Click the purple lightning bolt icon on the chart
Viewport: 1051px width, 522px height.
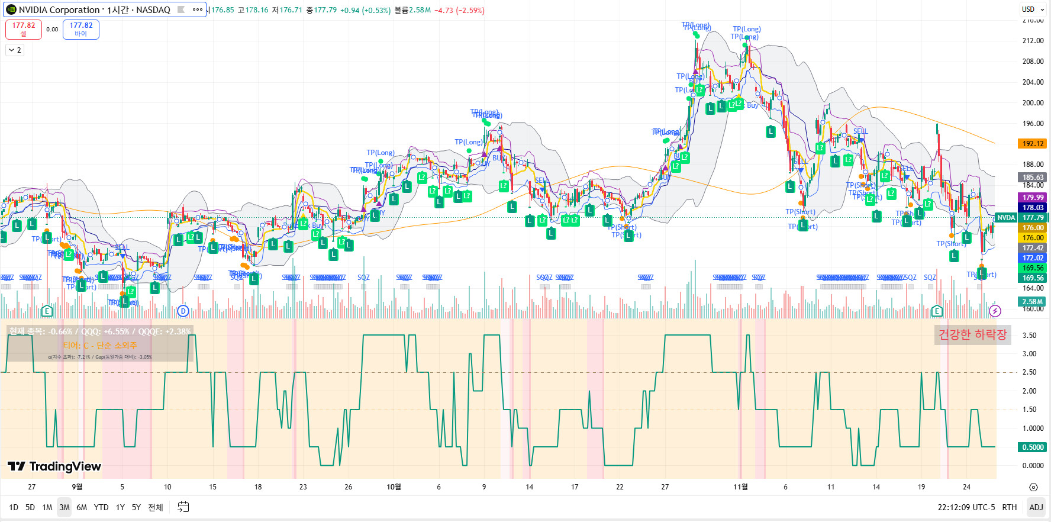tap(995, 311)
